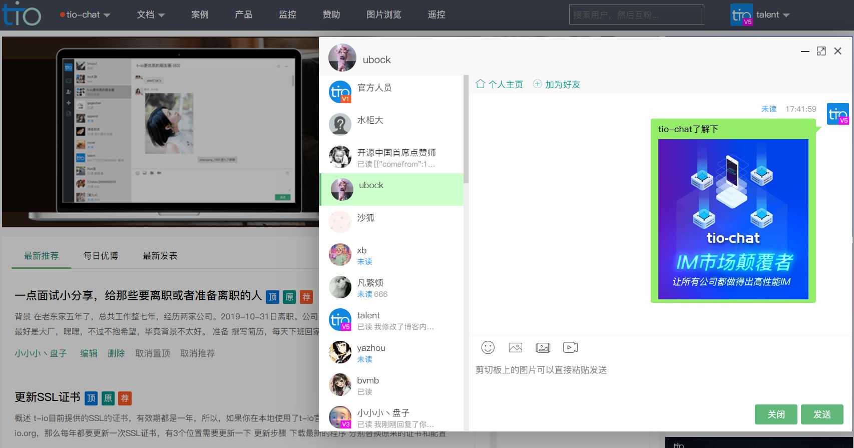Open 开源中国首席点赞师 conversation avatar
This screenshot has height=448, width=854.
coord(340,157)
